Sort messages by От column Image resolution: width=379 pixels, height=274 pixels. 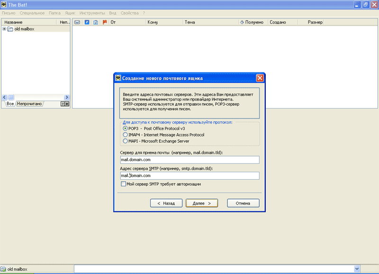[x=127, y=22]
